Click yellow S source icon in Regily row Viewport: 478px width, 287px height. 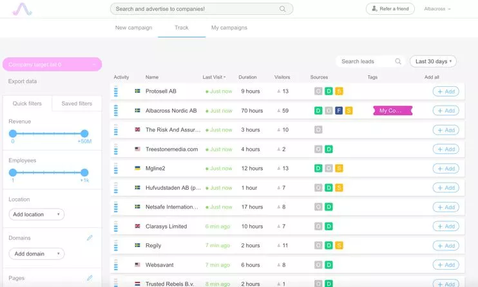click(339, 245)
